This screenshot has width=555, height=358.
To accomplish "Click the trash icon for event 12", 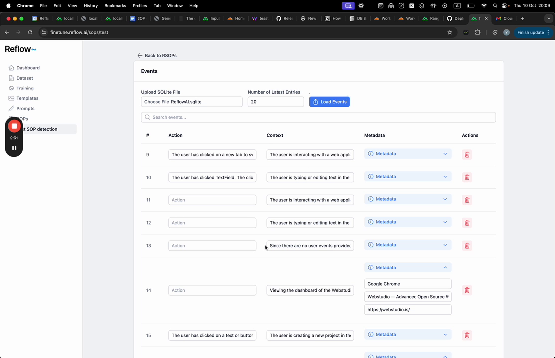I will tap(467, 223).
